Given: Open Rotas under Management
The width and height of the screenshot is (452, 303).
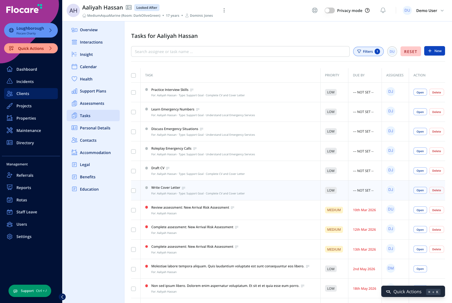Looking at the screenshot, I should (31, 200).
